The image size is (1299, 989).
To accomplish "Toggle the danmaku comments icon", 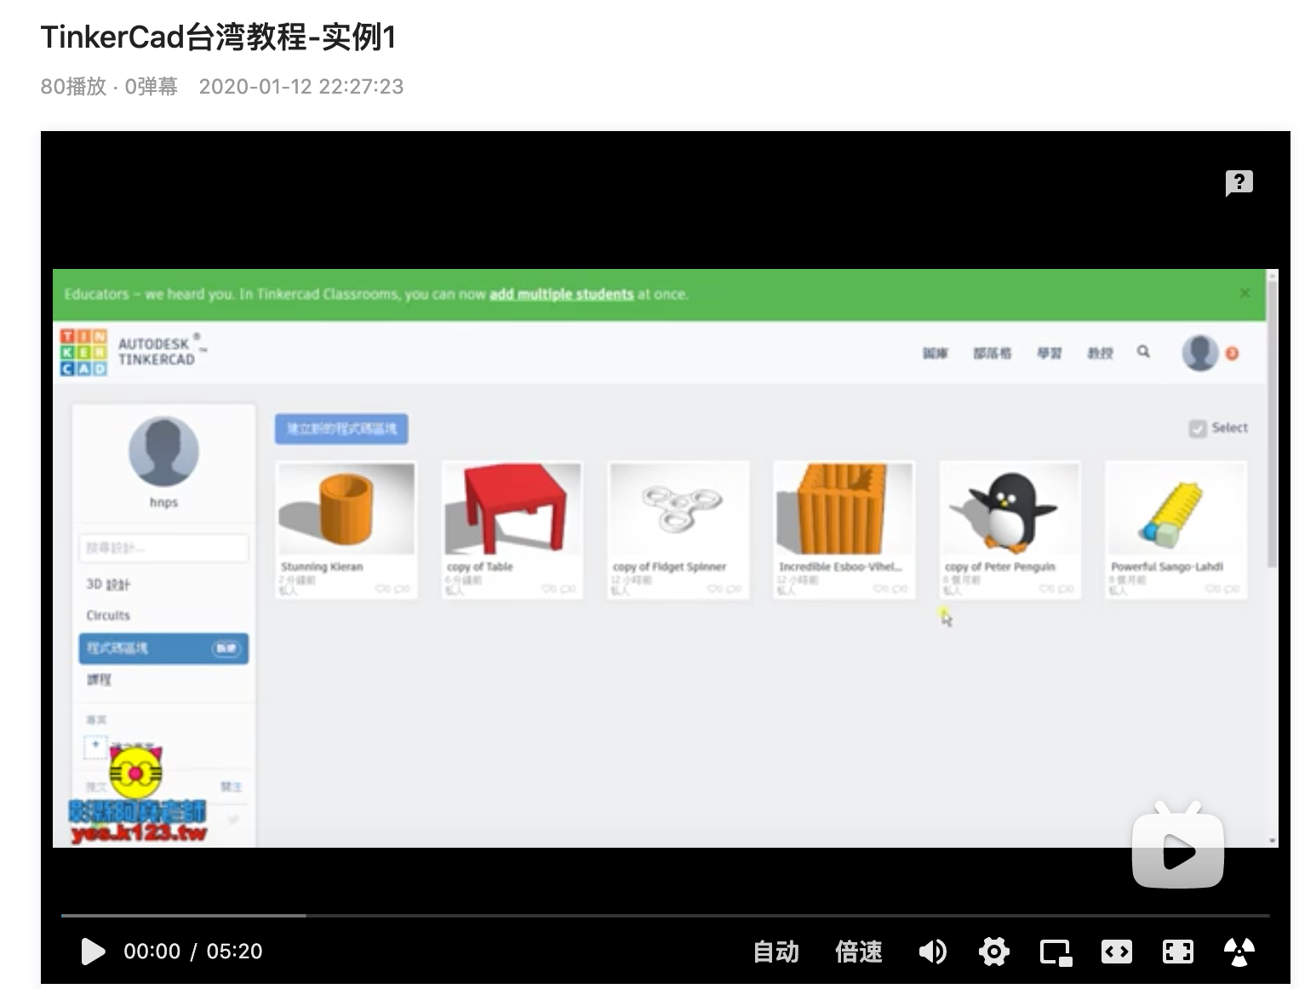I will pyautogui.click(x=1239, y=952).
